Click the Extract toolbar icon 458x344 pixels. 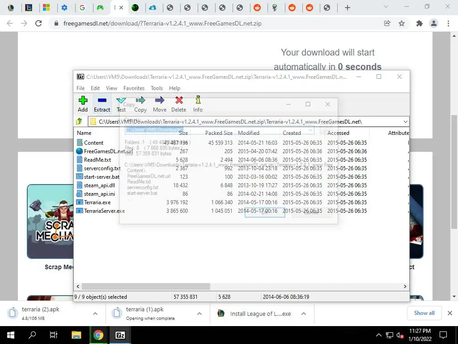(x=102, y=104)
